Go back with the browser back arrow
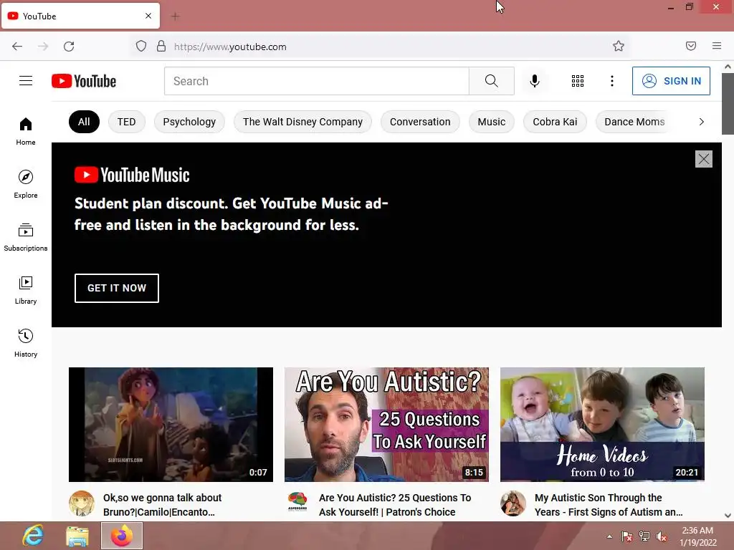The height and width of the screenshot is (550, 734). (17, 47)
